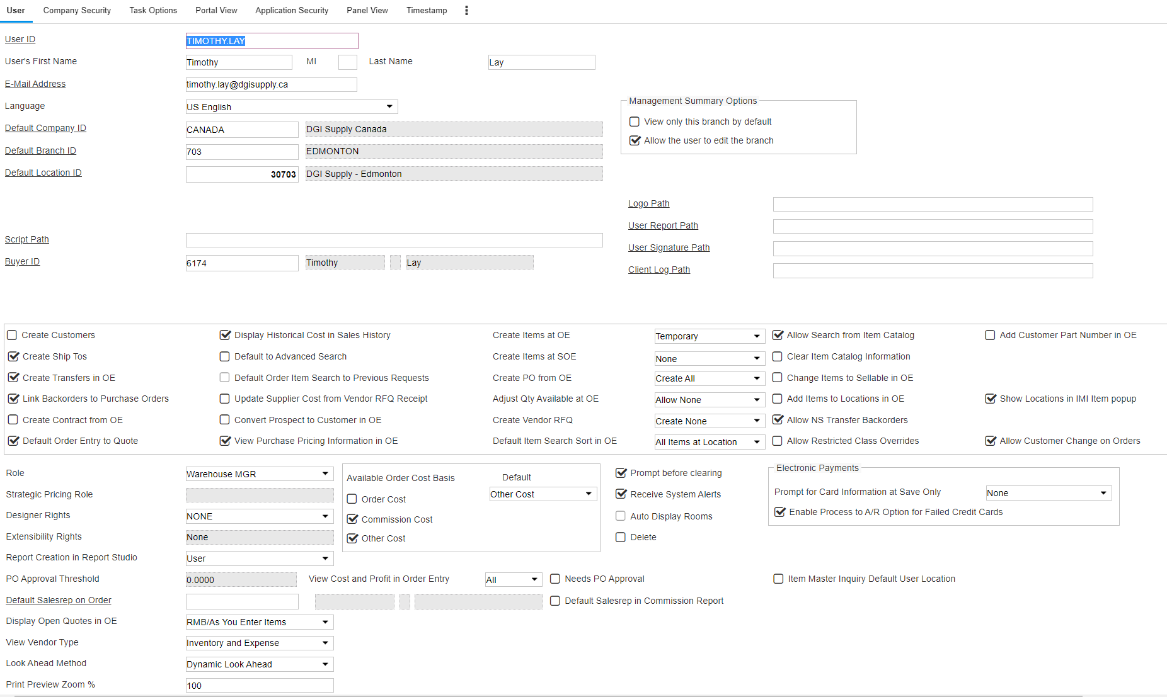Check the Needs PO Approval box
The height and width of the screenshot is (697, 1167).
click(x=555, y=579)
